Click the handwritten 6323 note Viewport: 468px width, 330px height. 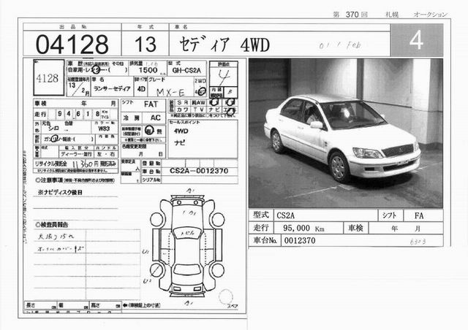(x=418, y=242)
